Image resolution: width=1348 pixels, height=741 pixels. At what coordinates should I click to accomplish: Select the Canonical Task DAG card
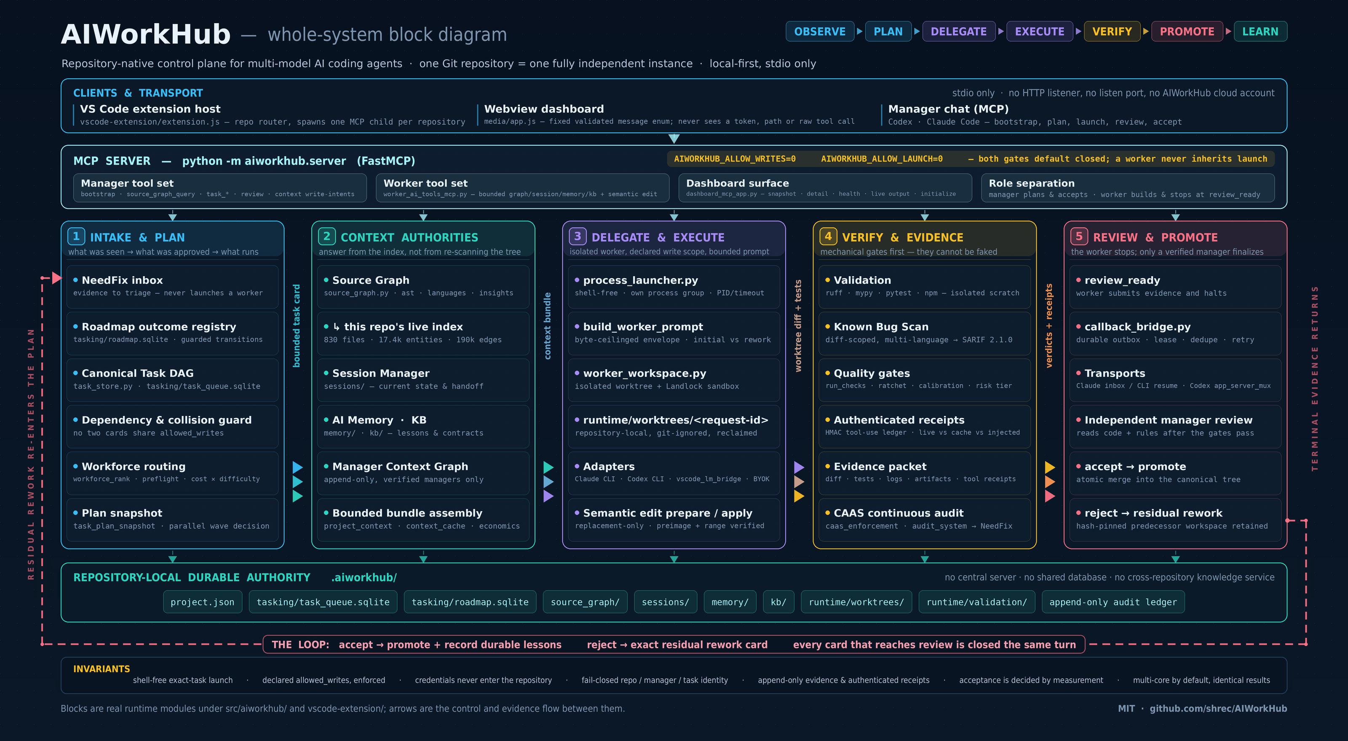click(x=173, y=380)
